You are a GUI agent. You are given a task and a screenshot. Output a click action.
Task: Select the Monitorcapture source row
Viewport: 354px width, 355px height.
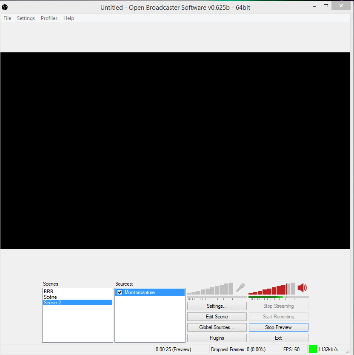coord(150,292)
